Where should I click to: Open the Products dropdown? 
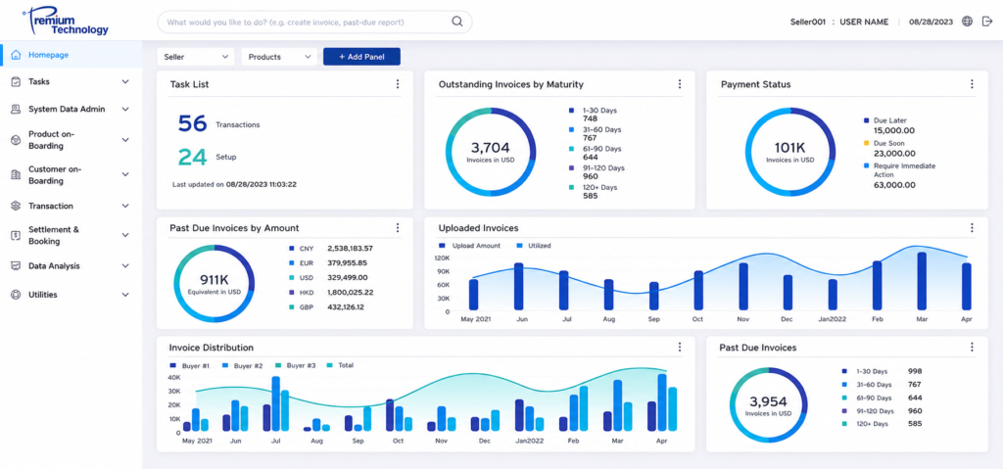279,57
